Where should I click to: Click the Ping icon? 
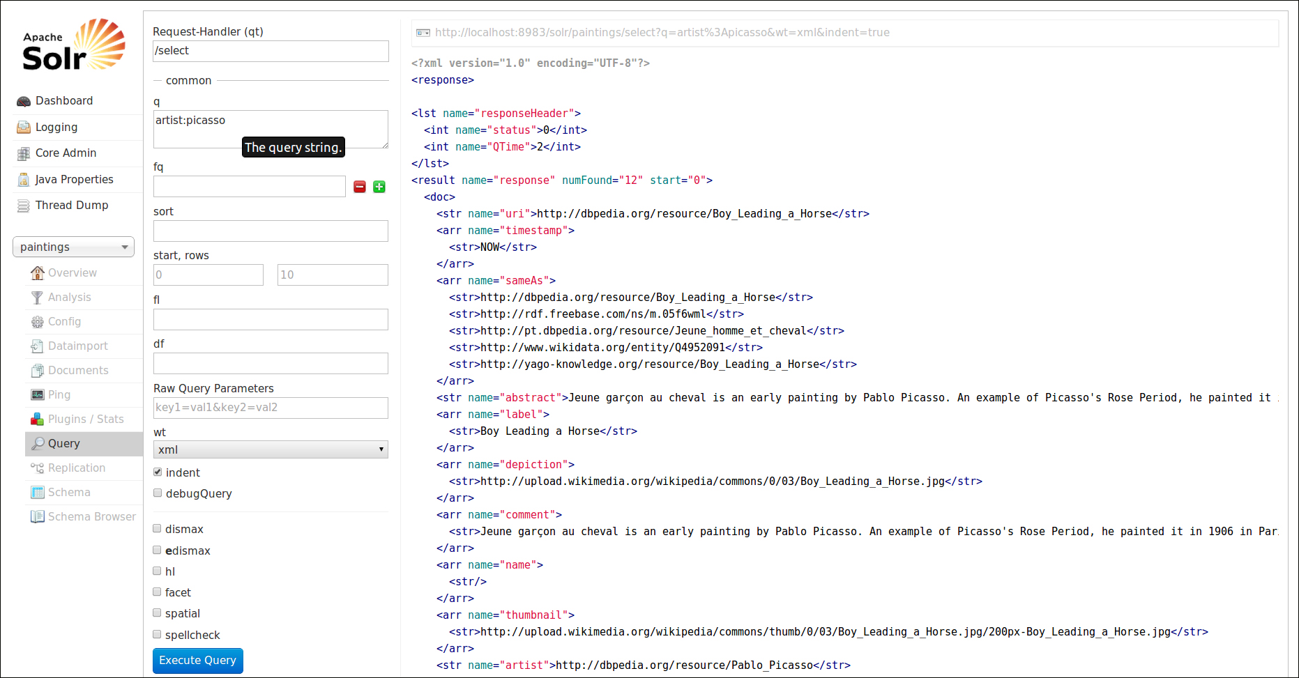[38, 395]
